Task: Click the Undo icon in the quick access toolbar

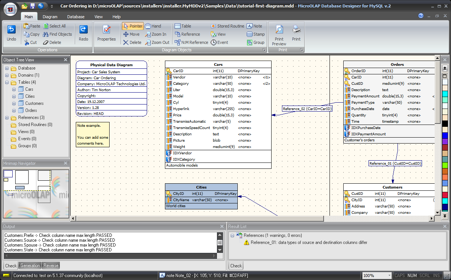Action: coord(41,6)
